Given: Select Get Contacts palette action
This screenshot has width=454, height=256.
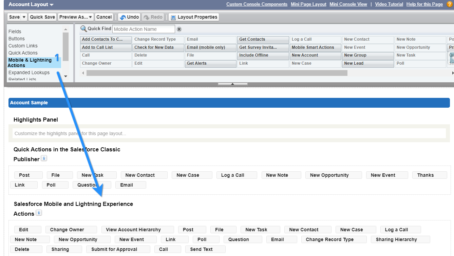Looking at the screenshot, I should tap(263, 39).
